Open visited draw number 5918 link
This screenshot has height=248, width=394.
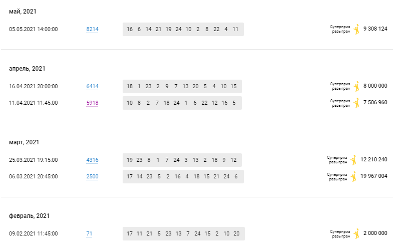coord(92,103)
